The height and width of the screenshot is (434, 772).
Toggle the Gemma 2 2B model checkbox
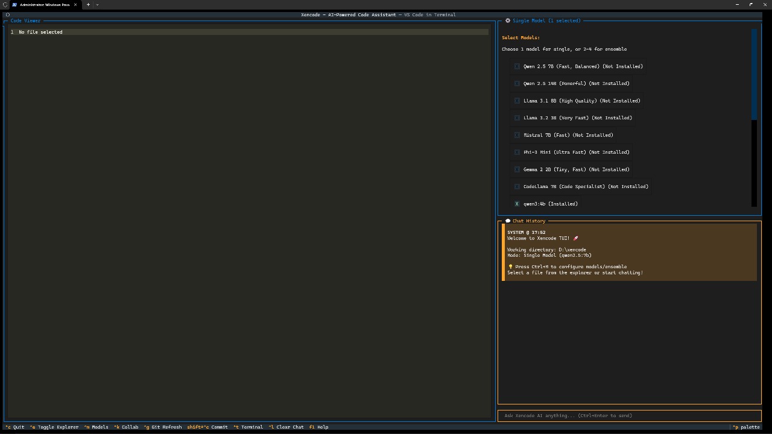(x=517, y=169)
